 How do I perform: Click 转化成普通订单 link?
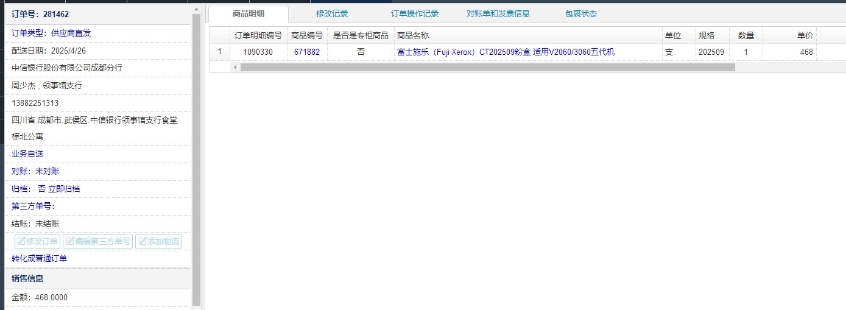click(x=40, y=258)
